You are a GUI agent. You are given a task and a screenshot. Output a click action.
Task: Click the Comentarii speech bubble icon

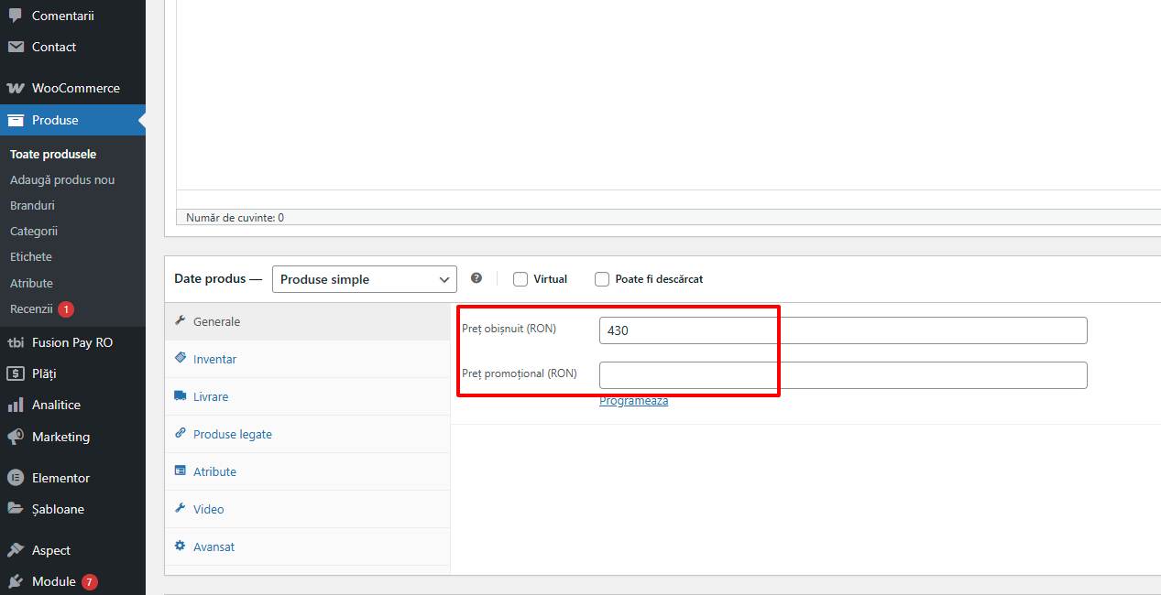point(16,16)
